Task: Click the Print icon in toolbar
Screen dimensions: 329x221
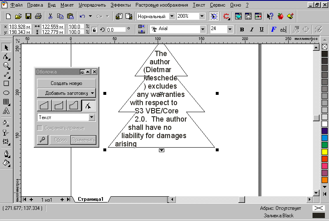Action: click(x=38, y=16)
